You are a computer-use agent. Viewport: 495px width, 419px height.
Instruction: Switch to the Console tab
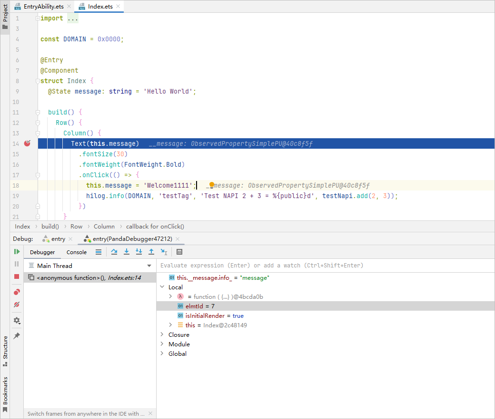click(x=77, y=252)
